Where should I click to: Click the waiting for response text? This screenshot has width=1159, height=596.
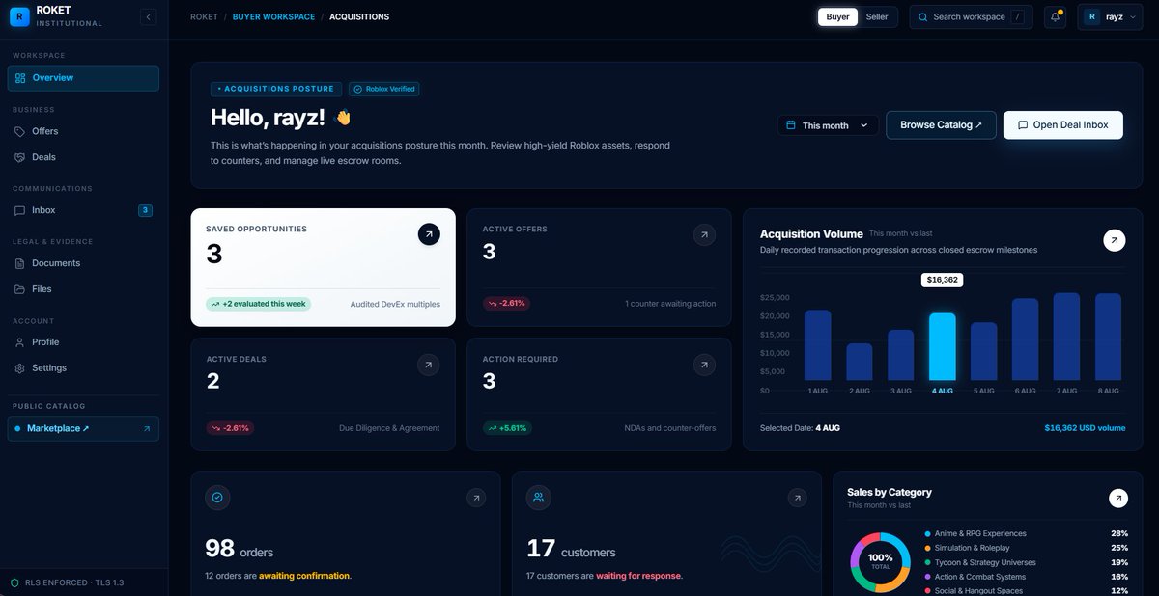(638, 576)
